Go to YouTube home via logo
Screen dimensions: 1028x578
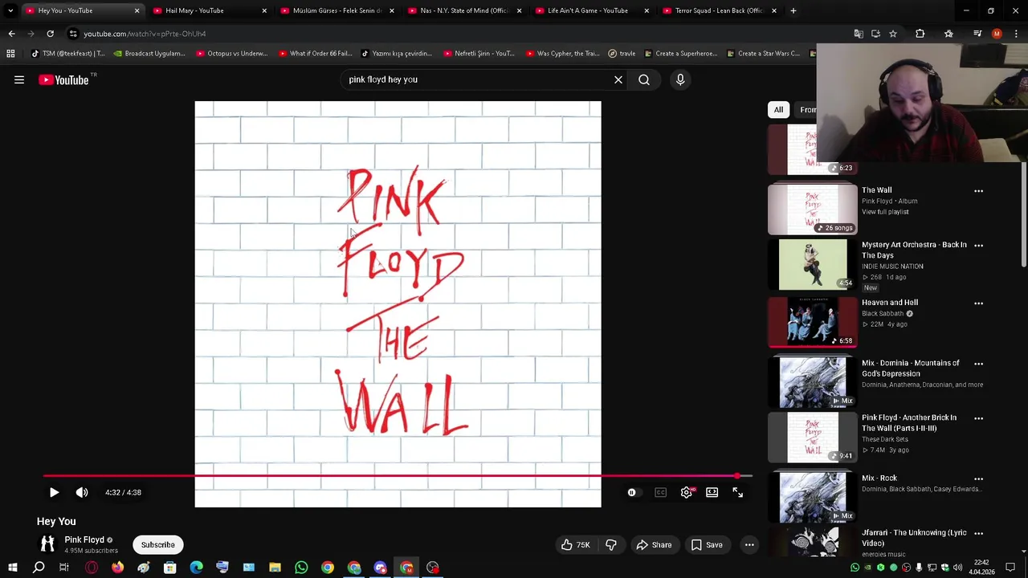63,79
